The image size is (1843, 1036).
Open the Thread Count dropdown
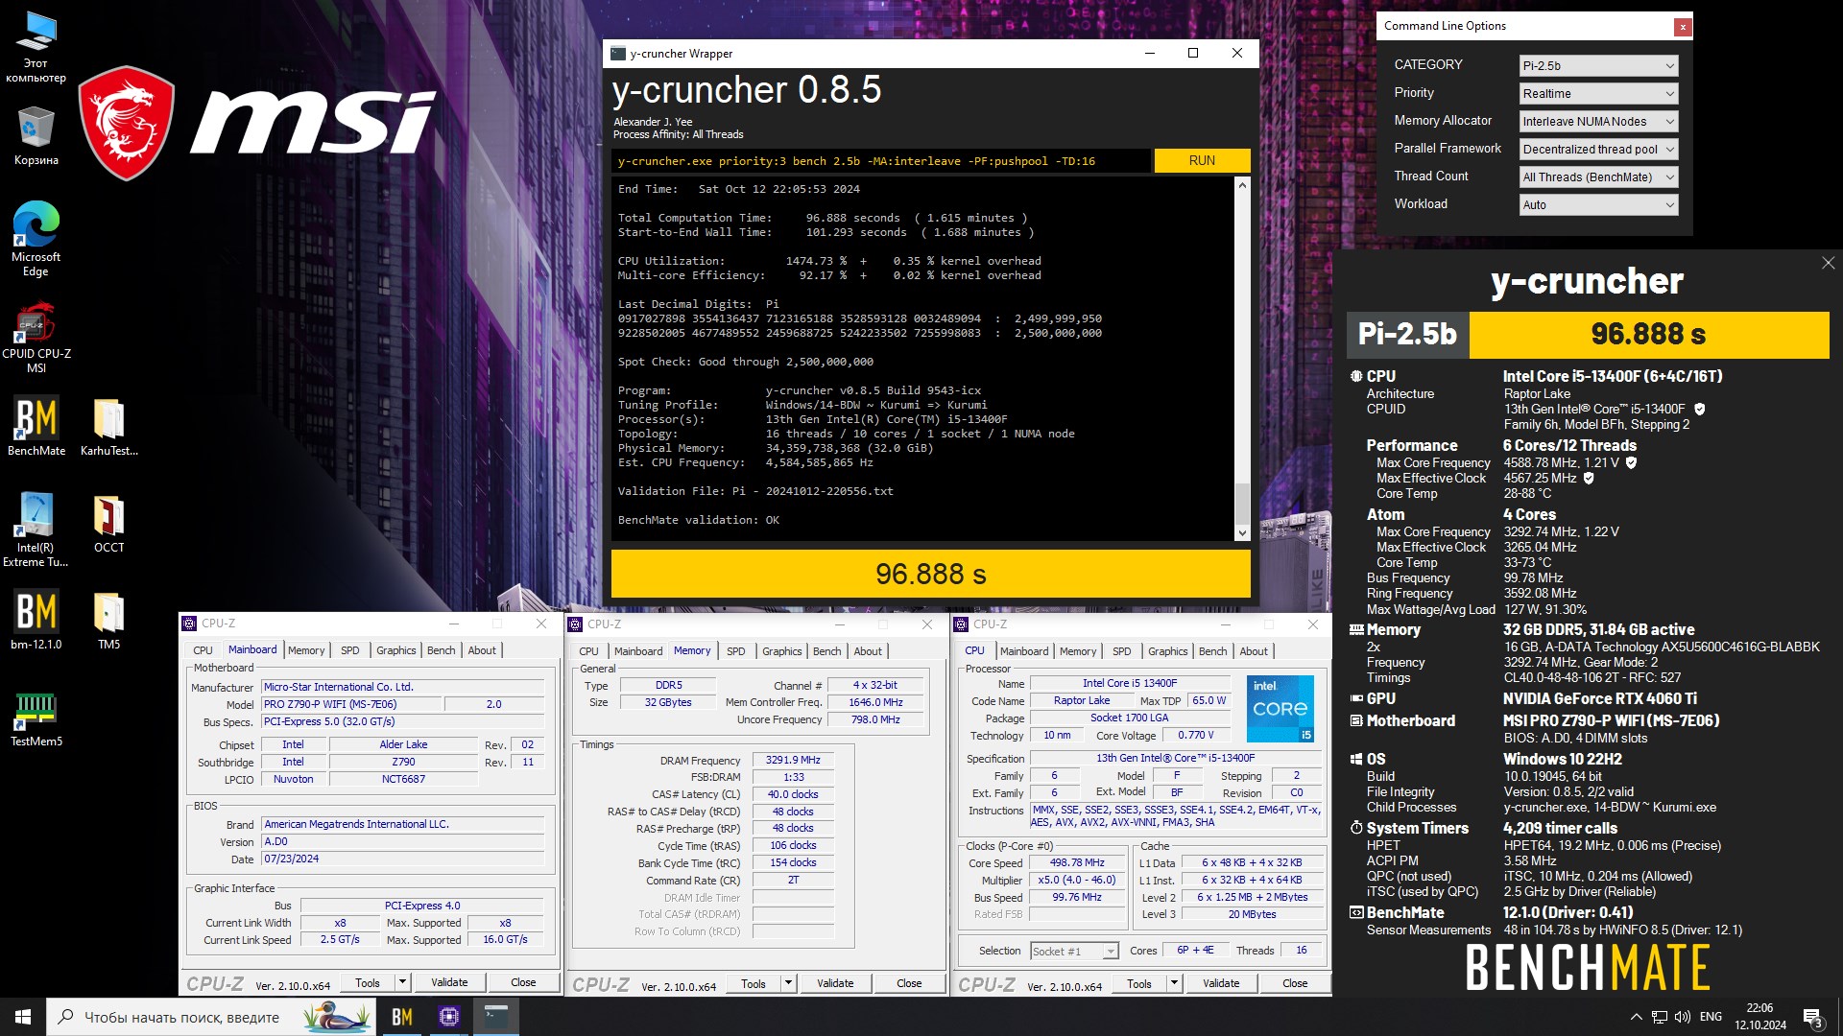point(1599,177)
